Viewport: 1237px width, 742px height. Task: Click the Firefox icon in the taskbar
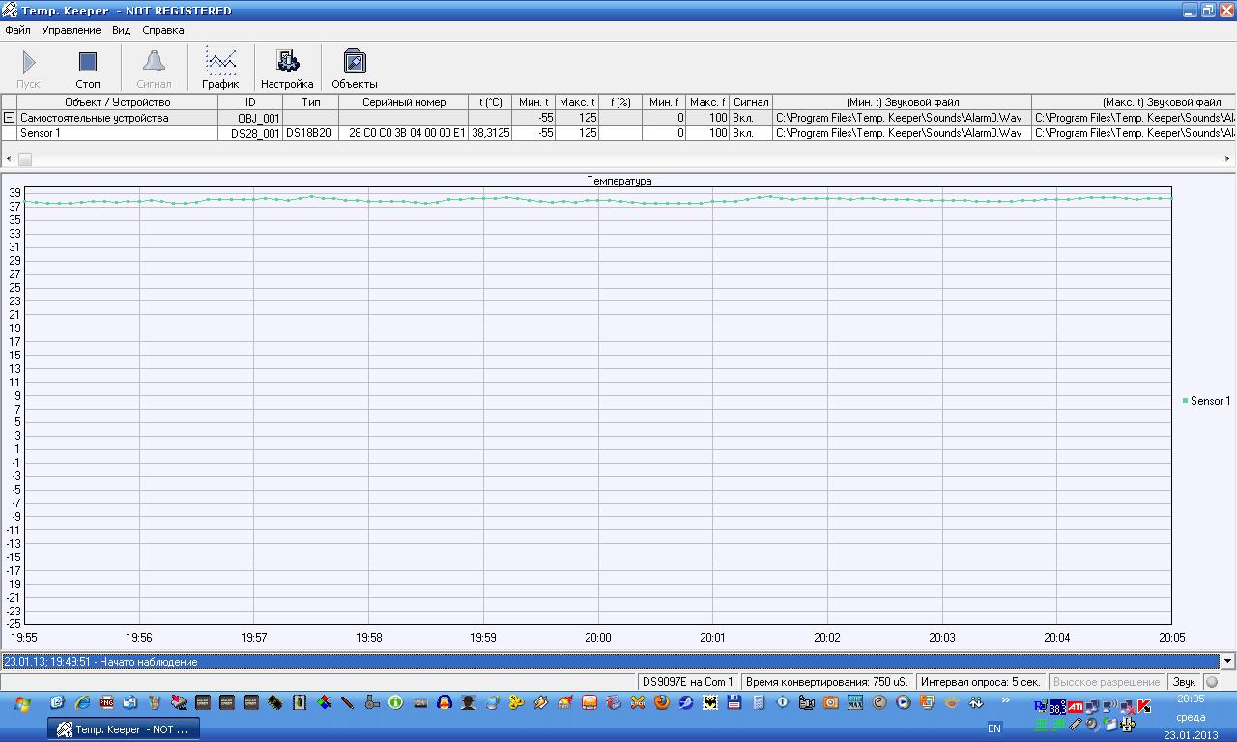[661, 703]
